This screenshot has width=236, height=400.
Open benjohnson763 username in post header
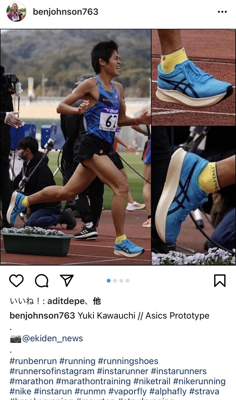pyautogui.click(x=65, y=12)
